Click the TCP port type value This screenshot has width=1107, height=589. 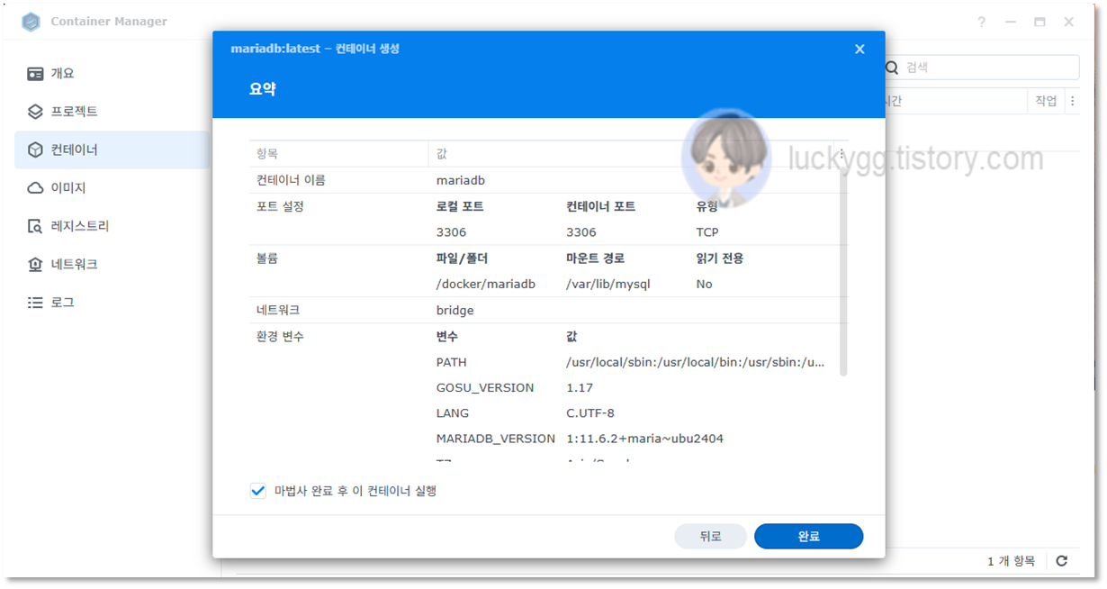point(707,232)
